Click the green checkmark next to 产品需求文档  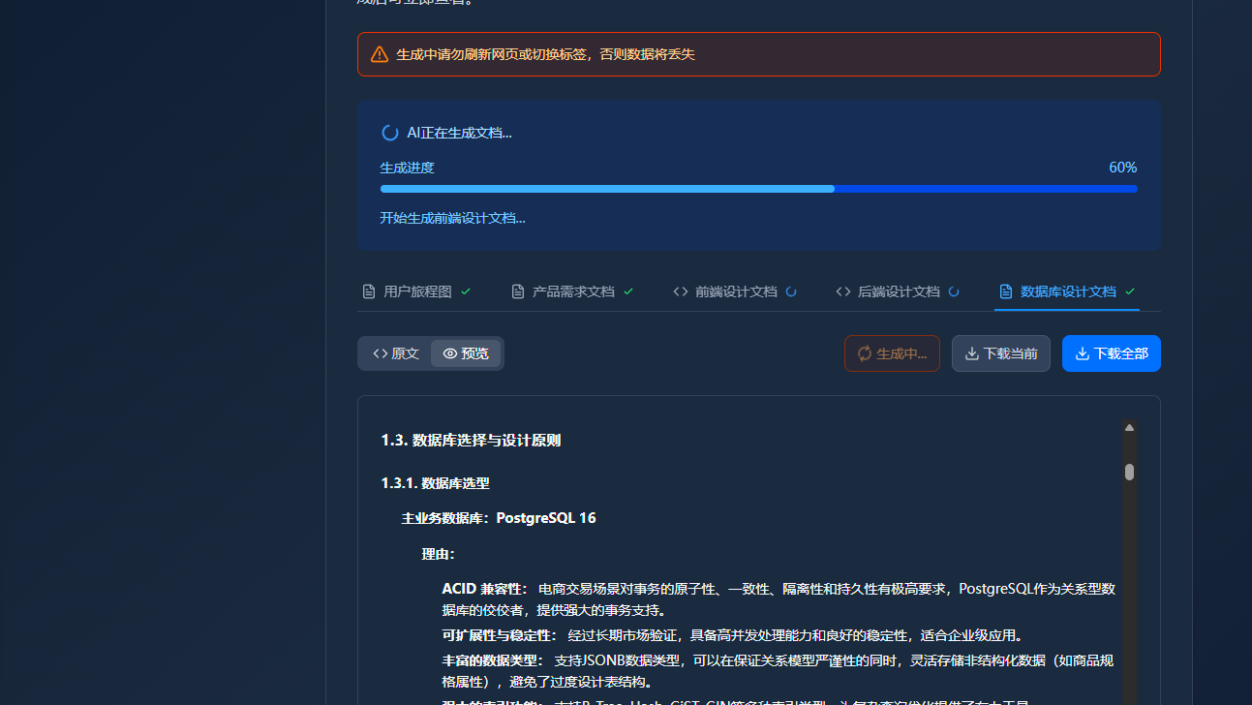(x=628, y=291)
